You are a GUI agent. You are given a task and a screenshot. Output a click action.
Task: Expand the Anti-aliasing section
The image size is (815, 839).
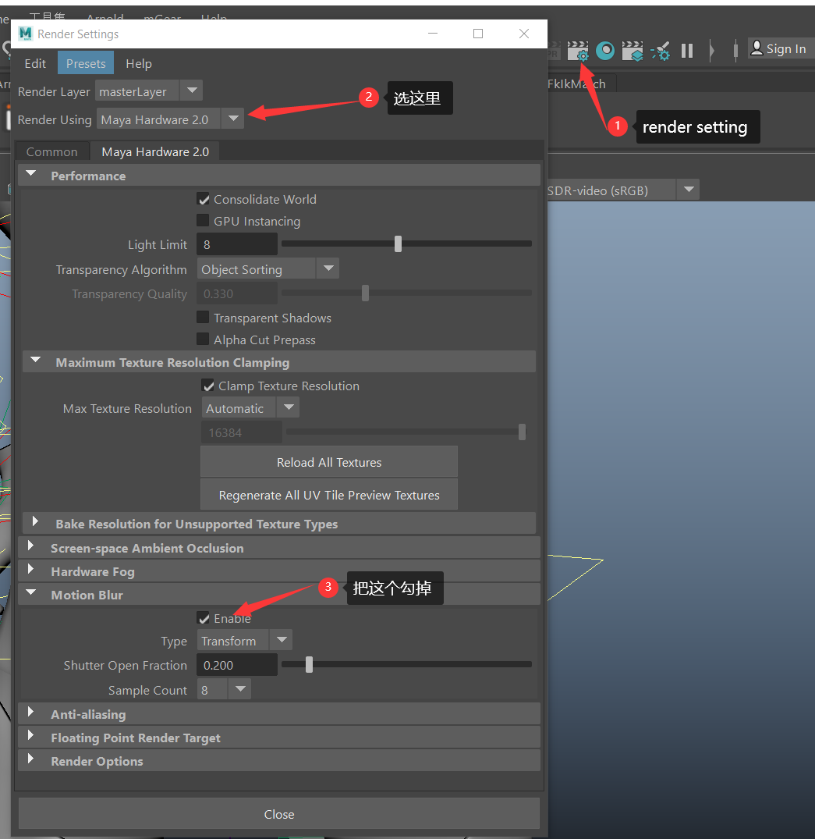coord(30,713)
